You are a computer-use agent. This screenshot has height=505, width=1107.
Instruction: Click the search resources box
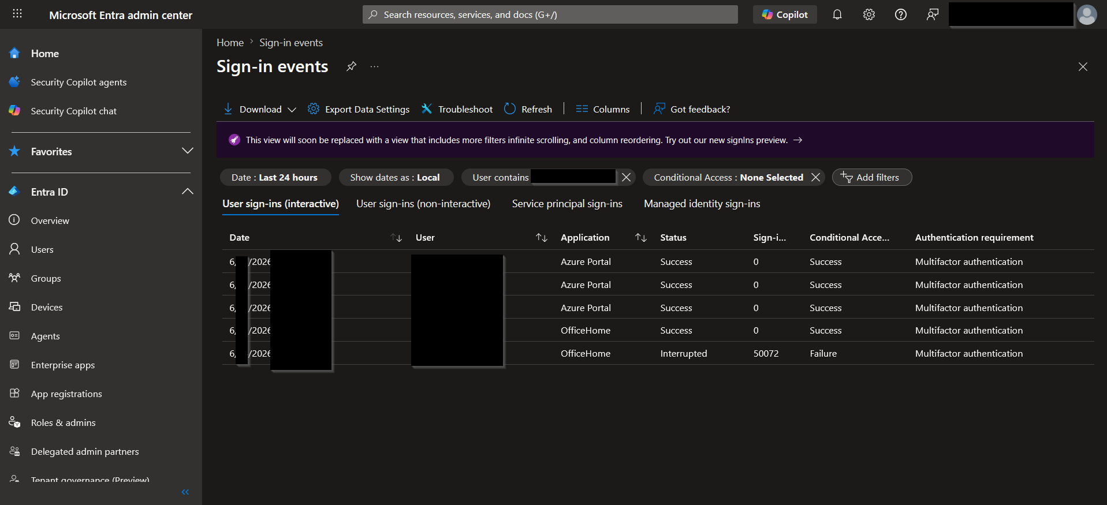550,14
